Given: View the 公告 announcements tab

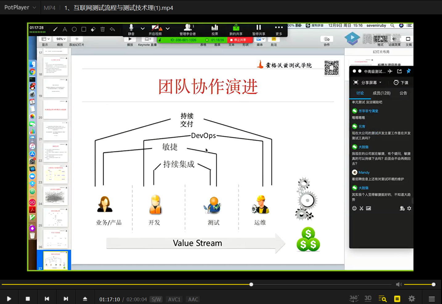Looking at the screenshot, I should [x=403, y=93].
